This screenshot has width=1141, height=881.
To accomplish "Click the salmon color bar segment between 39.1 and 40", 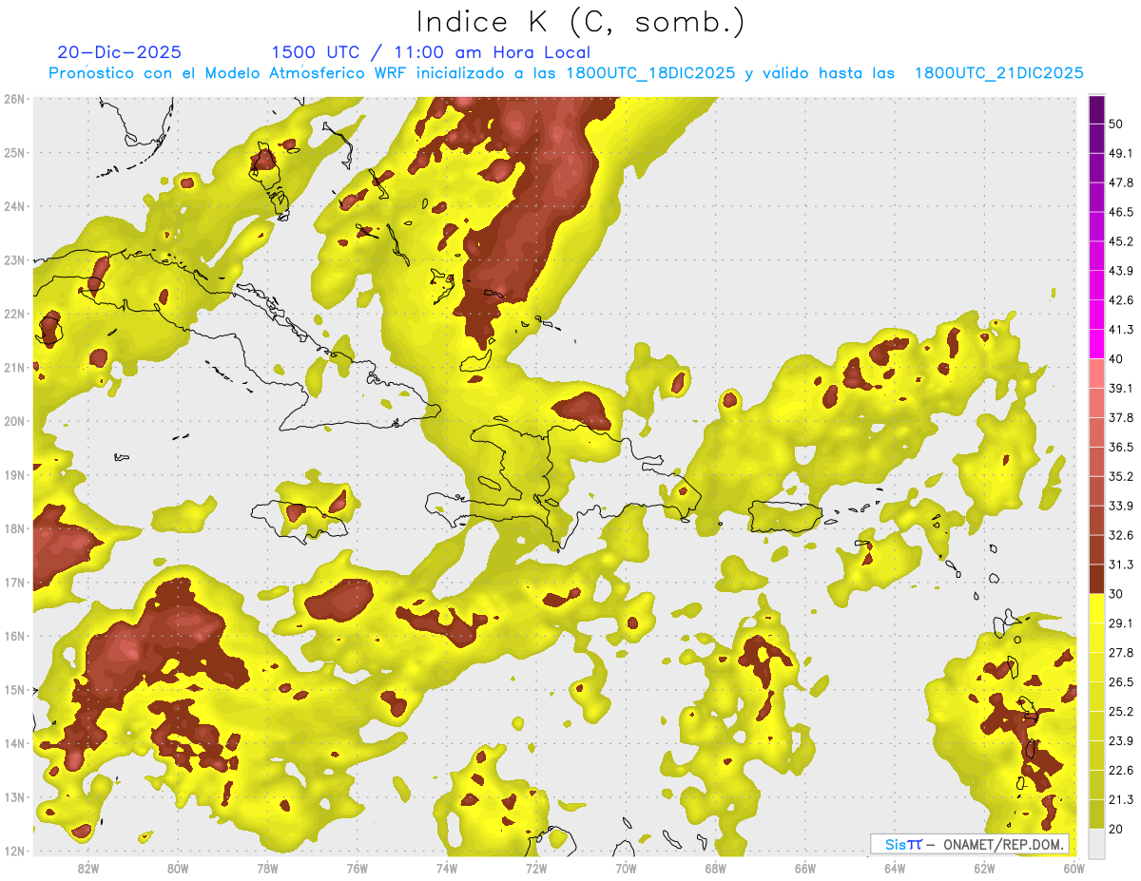I will click(x=1096, y=373).
